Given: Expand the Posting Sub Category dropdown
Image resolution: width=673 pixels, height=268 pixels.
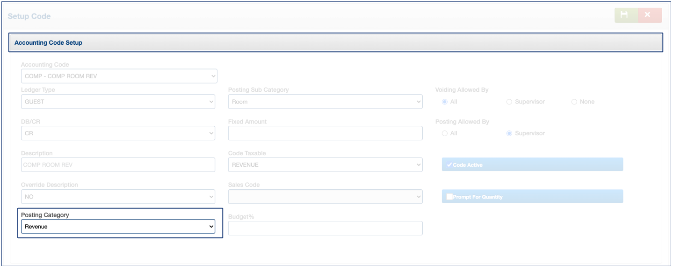Looking at the screenshot, I should 325,102.
